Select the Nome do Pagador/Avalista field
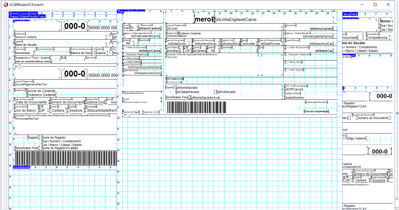The width and height of the screenshot is (399, 210). tap(60, 148)
